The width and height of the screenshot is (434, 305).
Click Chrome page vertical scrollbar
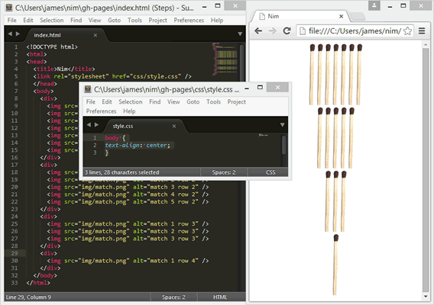click(426, 170)
